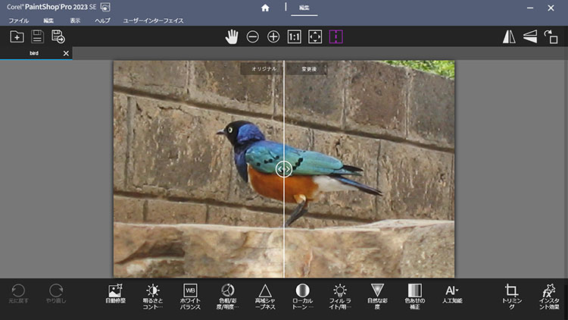Open the 自動修整 auto-fix tool
This screenshot has width=568, height=320.
point(116,294)
